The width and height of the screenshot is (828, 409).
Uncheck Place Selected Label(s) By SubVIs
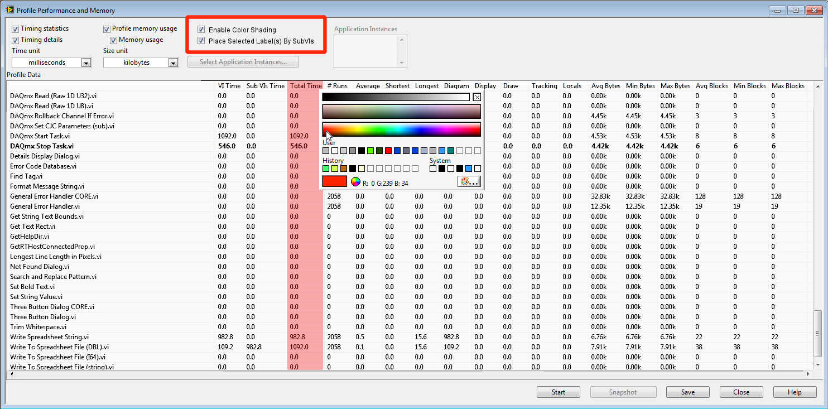[x=201, y=41]
